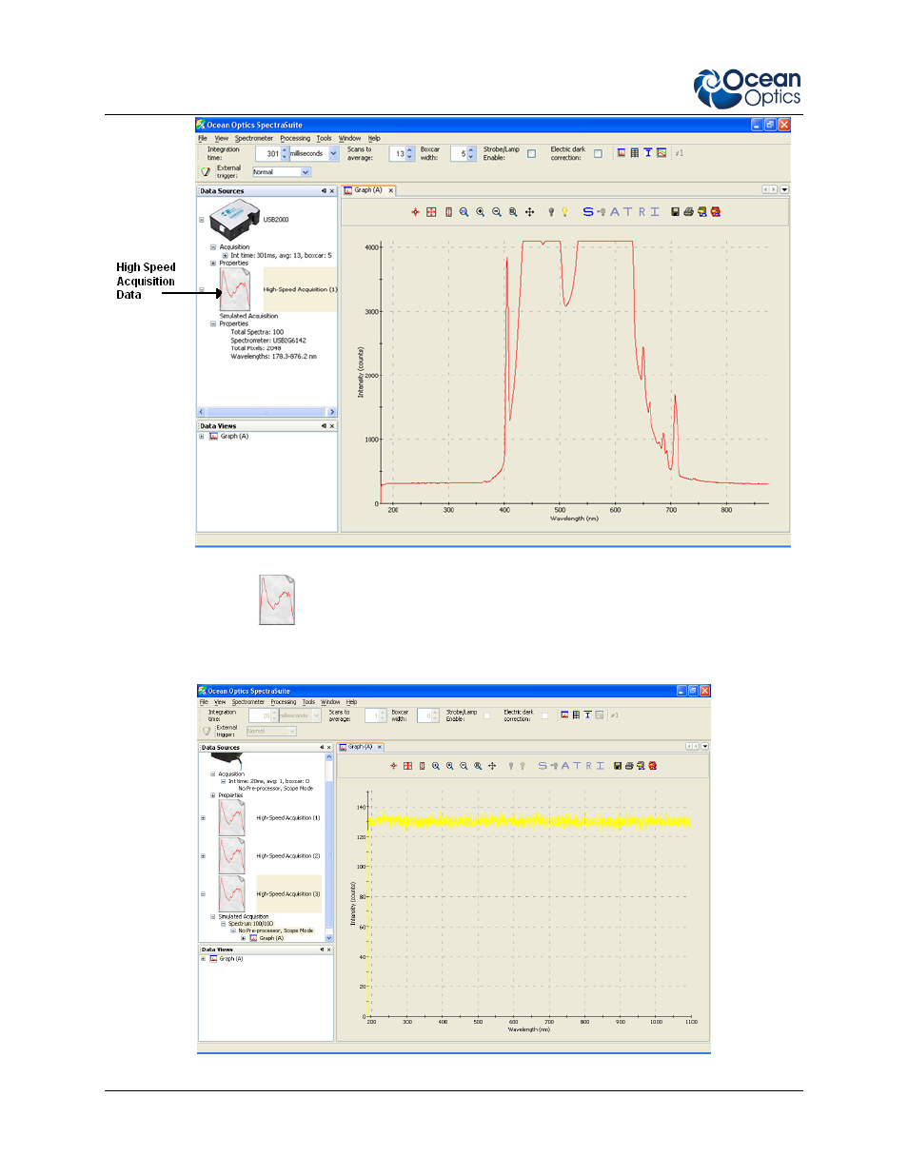Image resolution: width=908 pixels, height=1175 pixels.
Task: Click the scale graph to fill window icon in the lower window
Action: (408, 766)
